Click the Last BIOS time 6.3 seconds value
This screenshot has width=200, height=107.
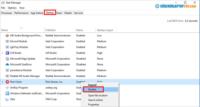[x=191, y=21]
